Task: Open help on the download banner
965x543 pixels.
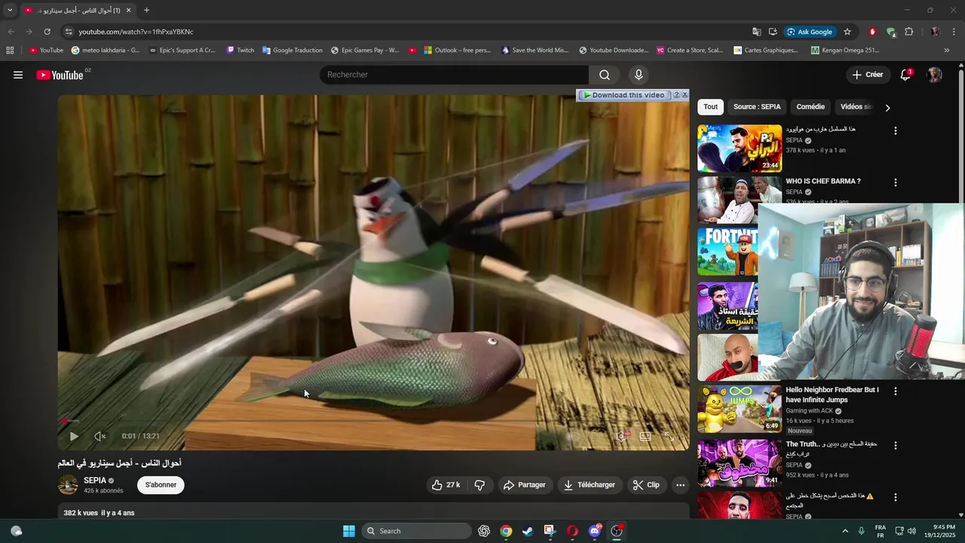Action: point(676,95)
